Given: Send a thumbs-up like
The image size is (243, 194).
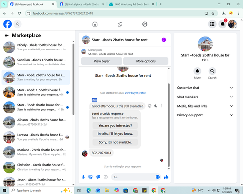Looking at the screenshot, I should [x=166, y=177].
